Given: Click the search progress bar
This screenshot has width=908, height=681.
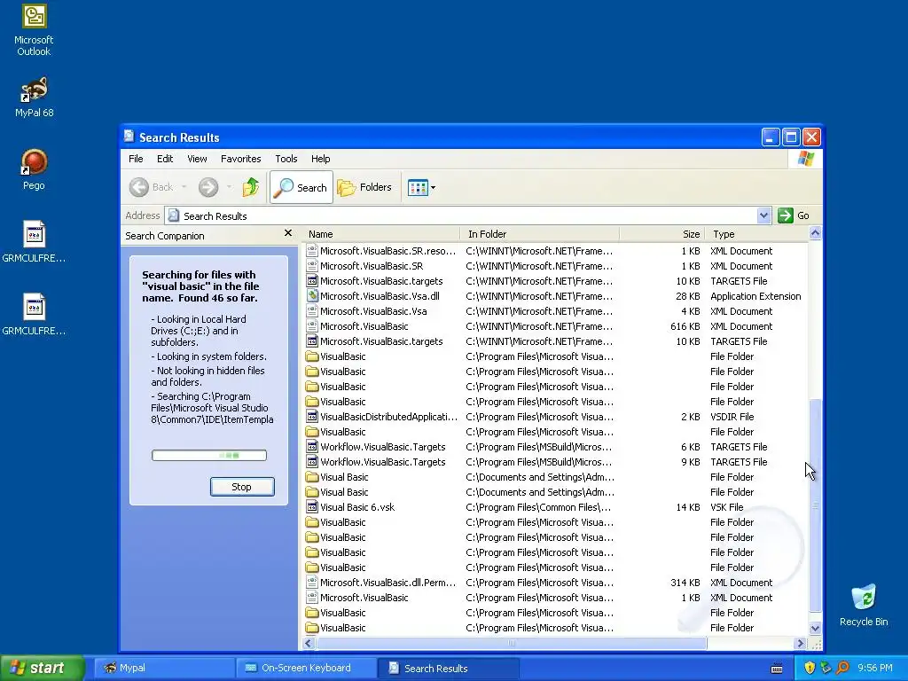Looking at the screenshot, I should click(x=209, y=455).
